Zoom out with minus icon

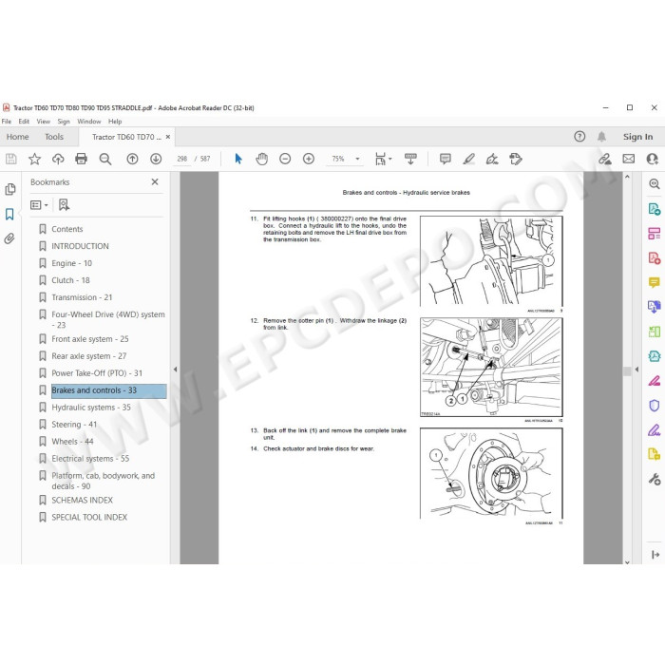tap(285, 159)
